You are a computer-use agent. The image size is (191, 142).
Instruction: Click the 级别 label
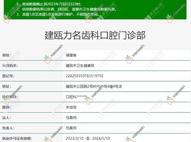[7, 107]
